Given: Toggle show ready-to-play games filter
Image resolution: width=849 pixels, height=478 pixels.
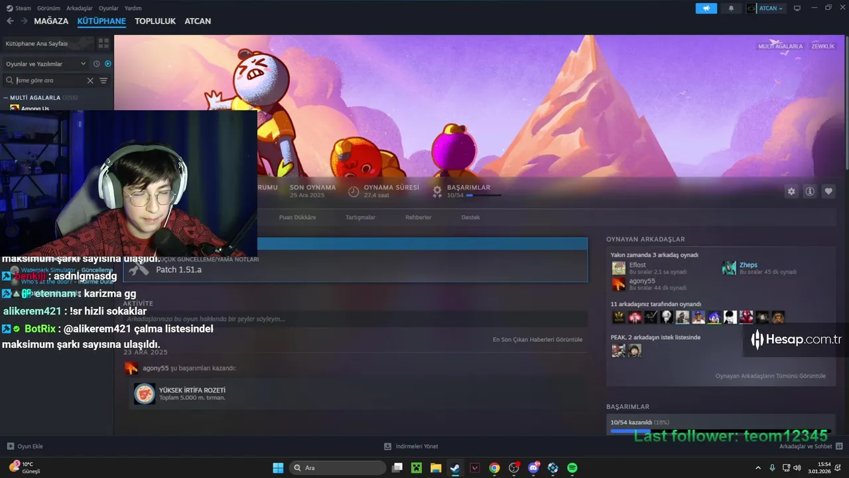Looking at the screenshot, I should click(x=108, y=64).
